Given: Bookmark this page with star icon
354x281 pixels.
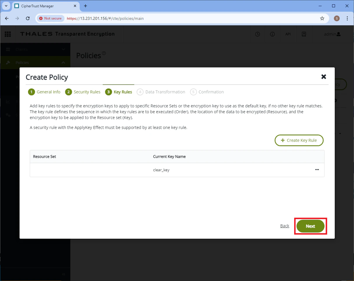Looking at the screenshot, I should coord(322,18).
